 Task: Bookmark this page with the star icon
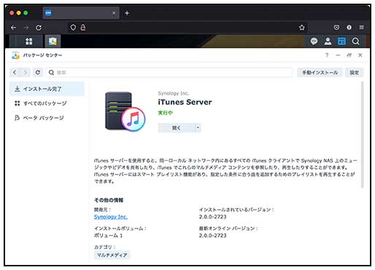[302, 28]
